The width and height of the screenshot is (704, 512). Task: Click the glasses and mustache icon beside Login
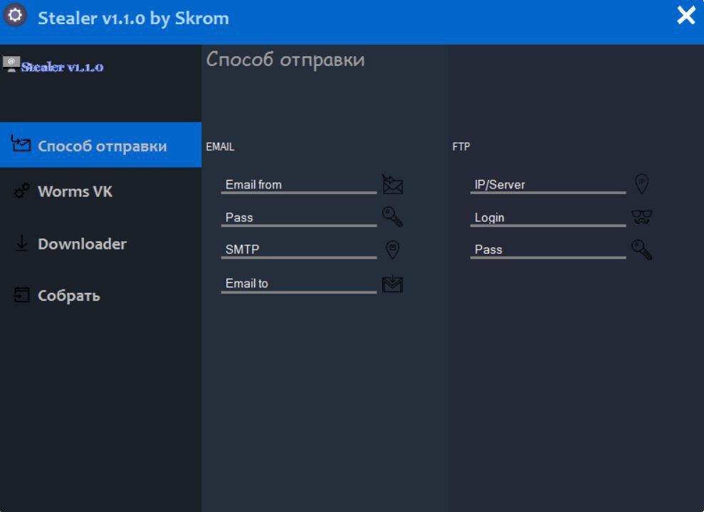(x=641, y=217)
